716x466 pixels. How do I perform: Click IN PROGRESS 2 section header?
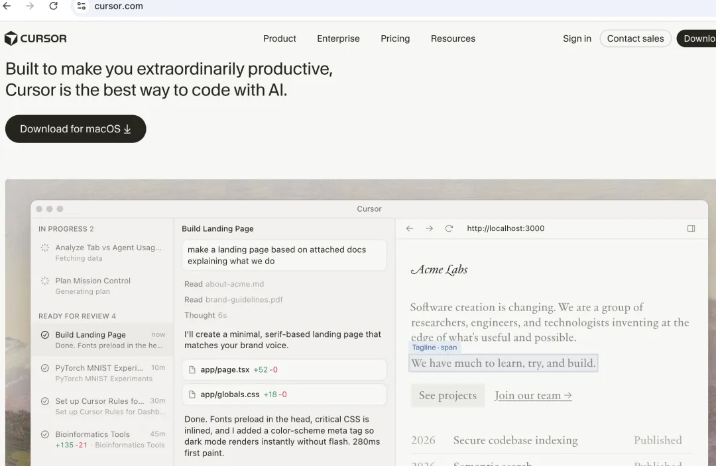(x=66, y=229)
